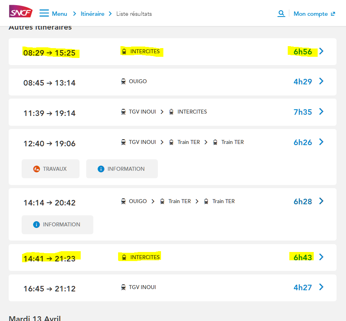Open the 6h43 INTERCITES trip arrow
The width and height of the screenshot is (346, 321).
click(322, 257)
